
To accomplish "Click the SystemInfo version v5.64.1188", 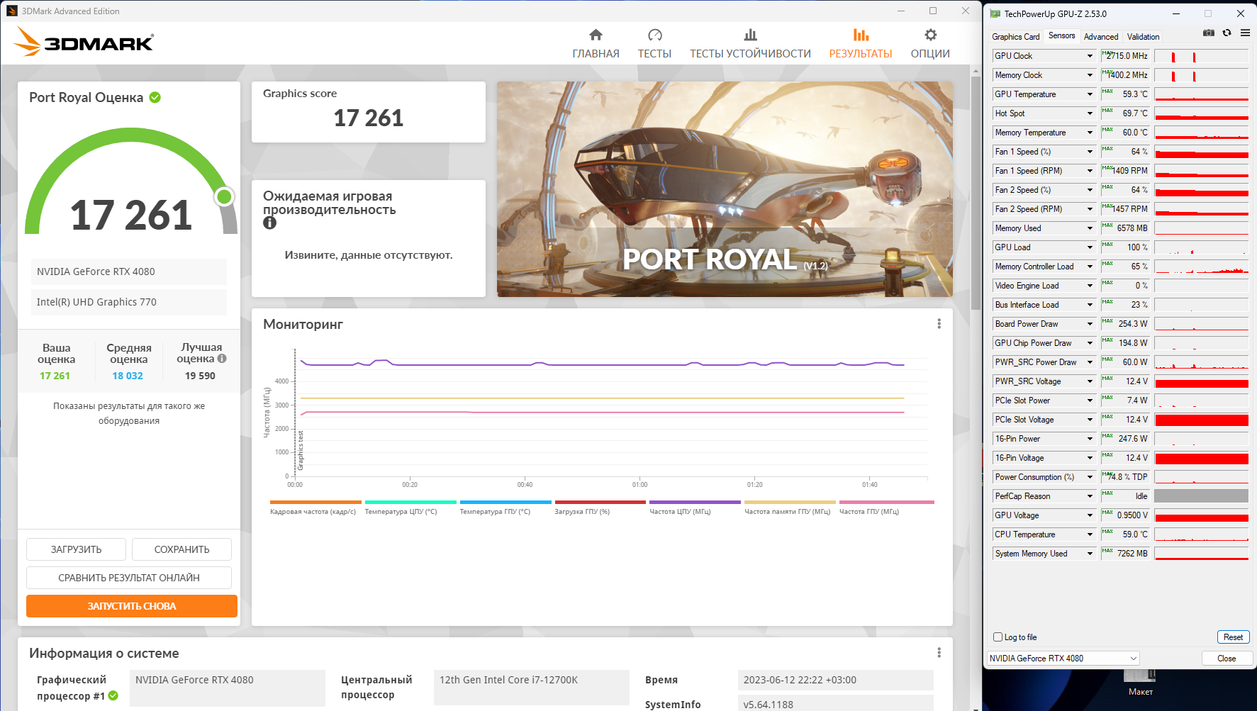I will 836,703.
